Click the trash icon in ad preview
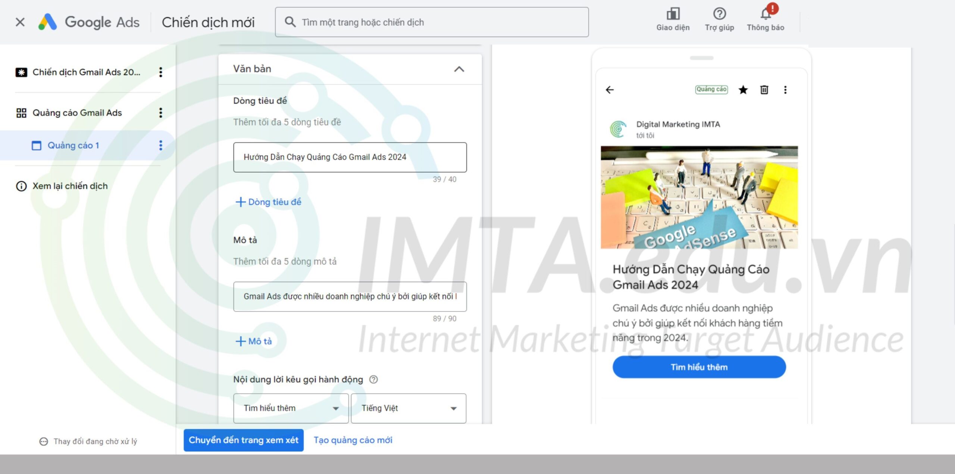The height and width of the screenshot is (474, 955). 764,90
